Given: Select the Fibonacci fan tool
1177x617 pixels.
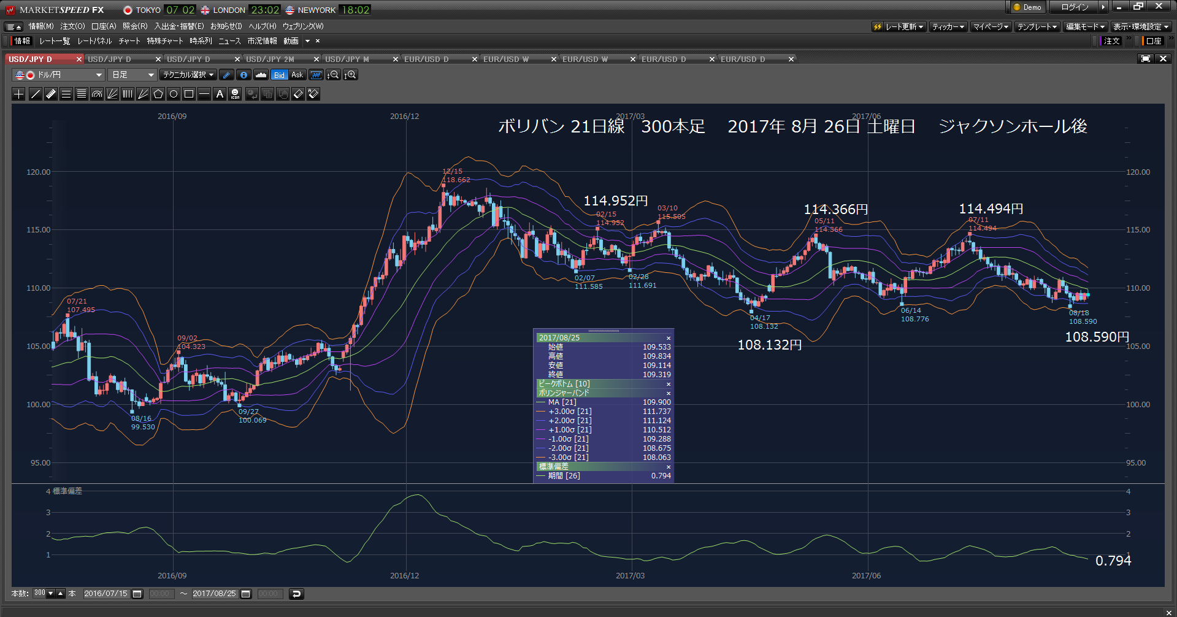Looking at the screenshot, I should click(x=112, y=94).
